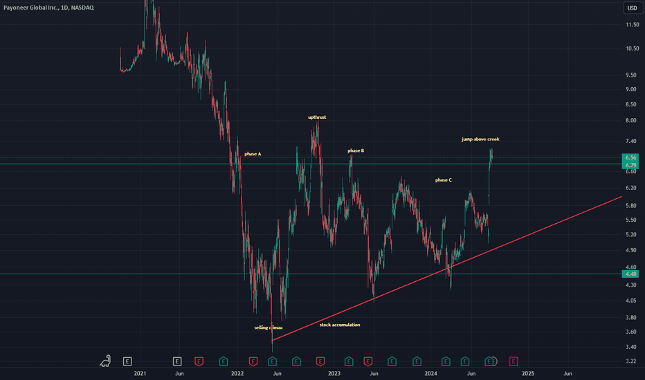Open the green earnings marker left of Jun 2024
The height and width of the screenshot is (380, 645).
tap(465, 361)
